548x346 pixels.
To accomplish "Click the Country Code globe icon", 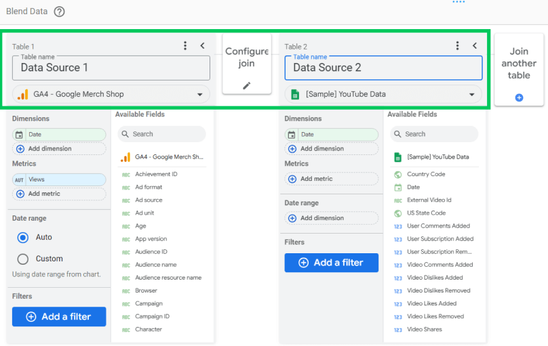I will (x=398, y=174).
